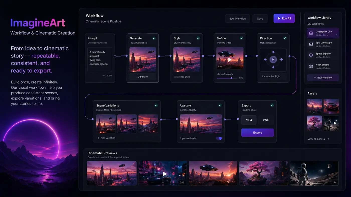The height and width of the screenshot is (197, 351).
Task: Expand the Cyberpunk City chevron arrow
Action: pyautogui.click(x=336, y=35)
